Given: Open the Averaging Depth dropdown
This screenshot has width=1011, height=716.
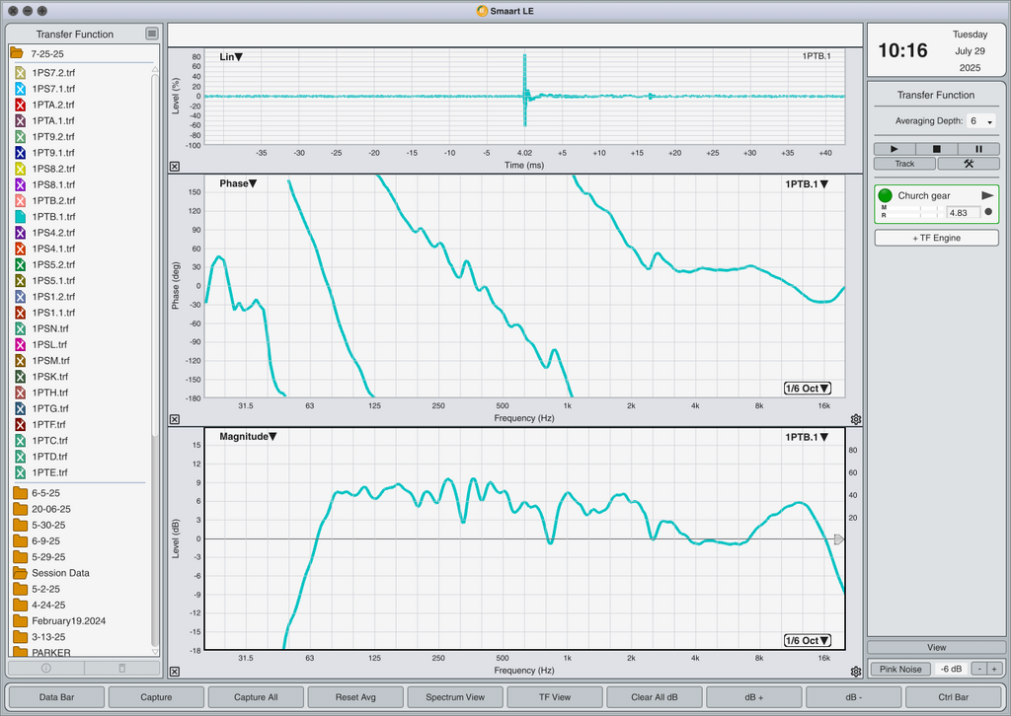Looking at the screenshot, I should [x=980, y=121].
